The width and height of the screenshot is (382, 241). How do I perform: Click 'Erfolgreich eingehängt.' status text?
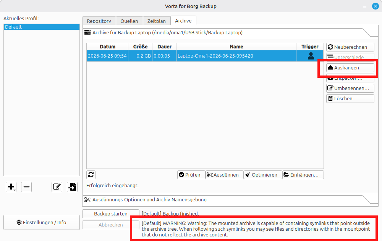pyautogui.click(x=112, y=186)
